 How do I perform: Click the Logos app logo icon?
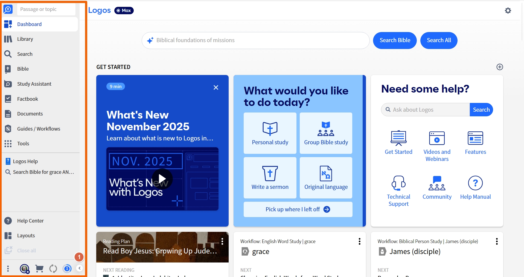[8, 9]
